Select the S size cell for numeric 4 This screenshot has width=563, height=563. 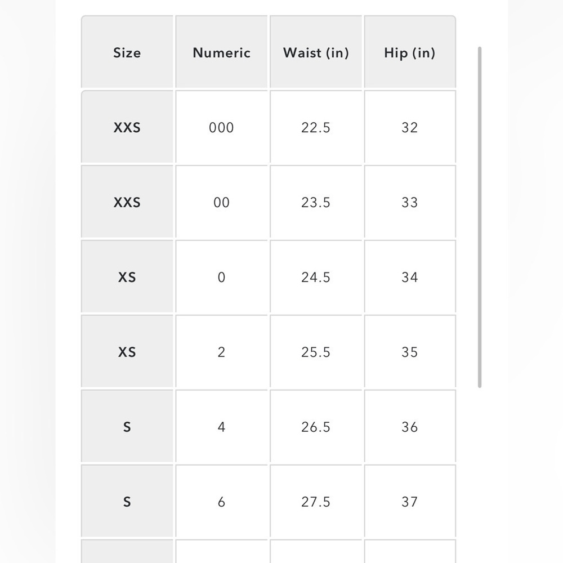[x=127, y=426]
